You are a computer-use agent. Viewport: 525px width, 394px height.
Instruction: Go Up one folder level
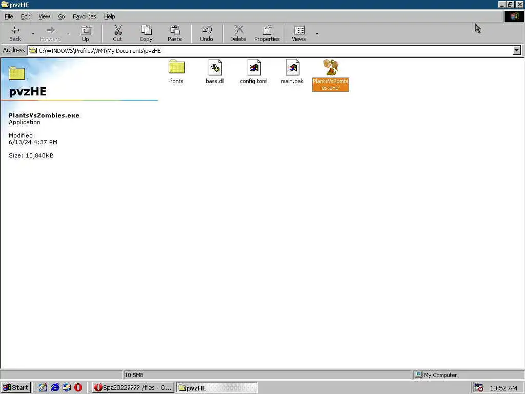point(86,33)
